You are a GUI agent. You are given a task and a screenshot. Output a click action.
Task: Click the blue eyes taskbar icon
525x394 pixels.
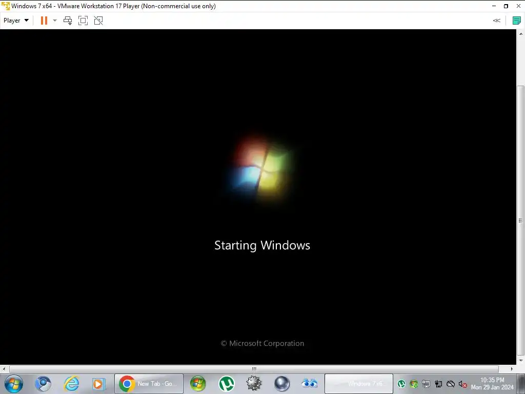[309, 384]
